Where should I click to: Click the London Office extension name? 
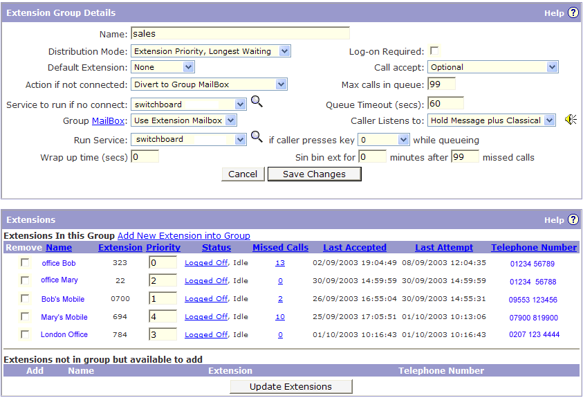tap(64, 334)
